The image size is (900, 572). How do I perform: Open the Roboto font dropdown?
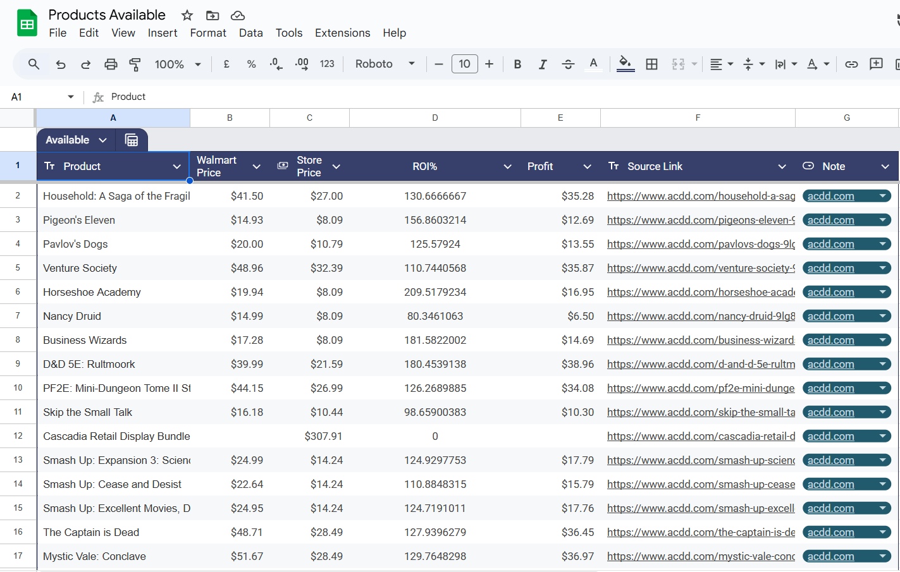click(385, 64)
